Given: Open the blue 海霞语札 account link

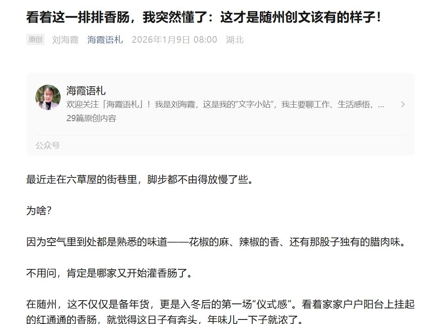Looking at the screenshot, I should pos(105,40).
